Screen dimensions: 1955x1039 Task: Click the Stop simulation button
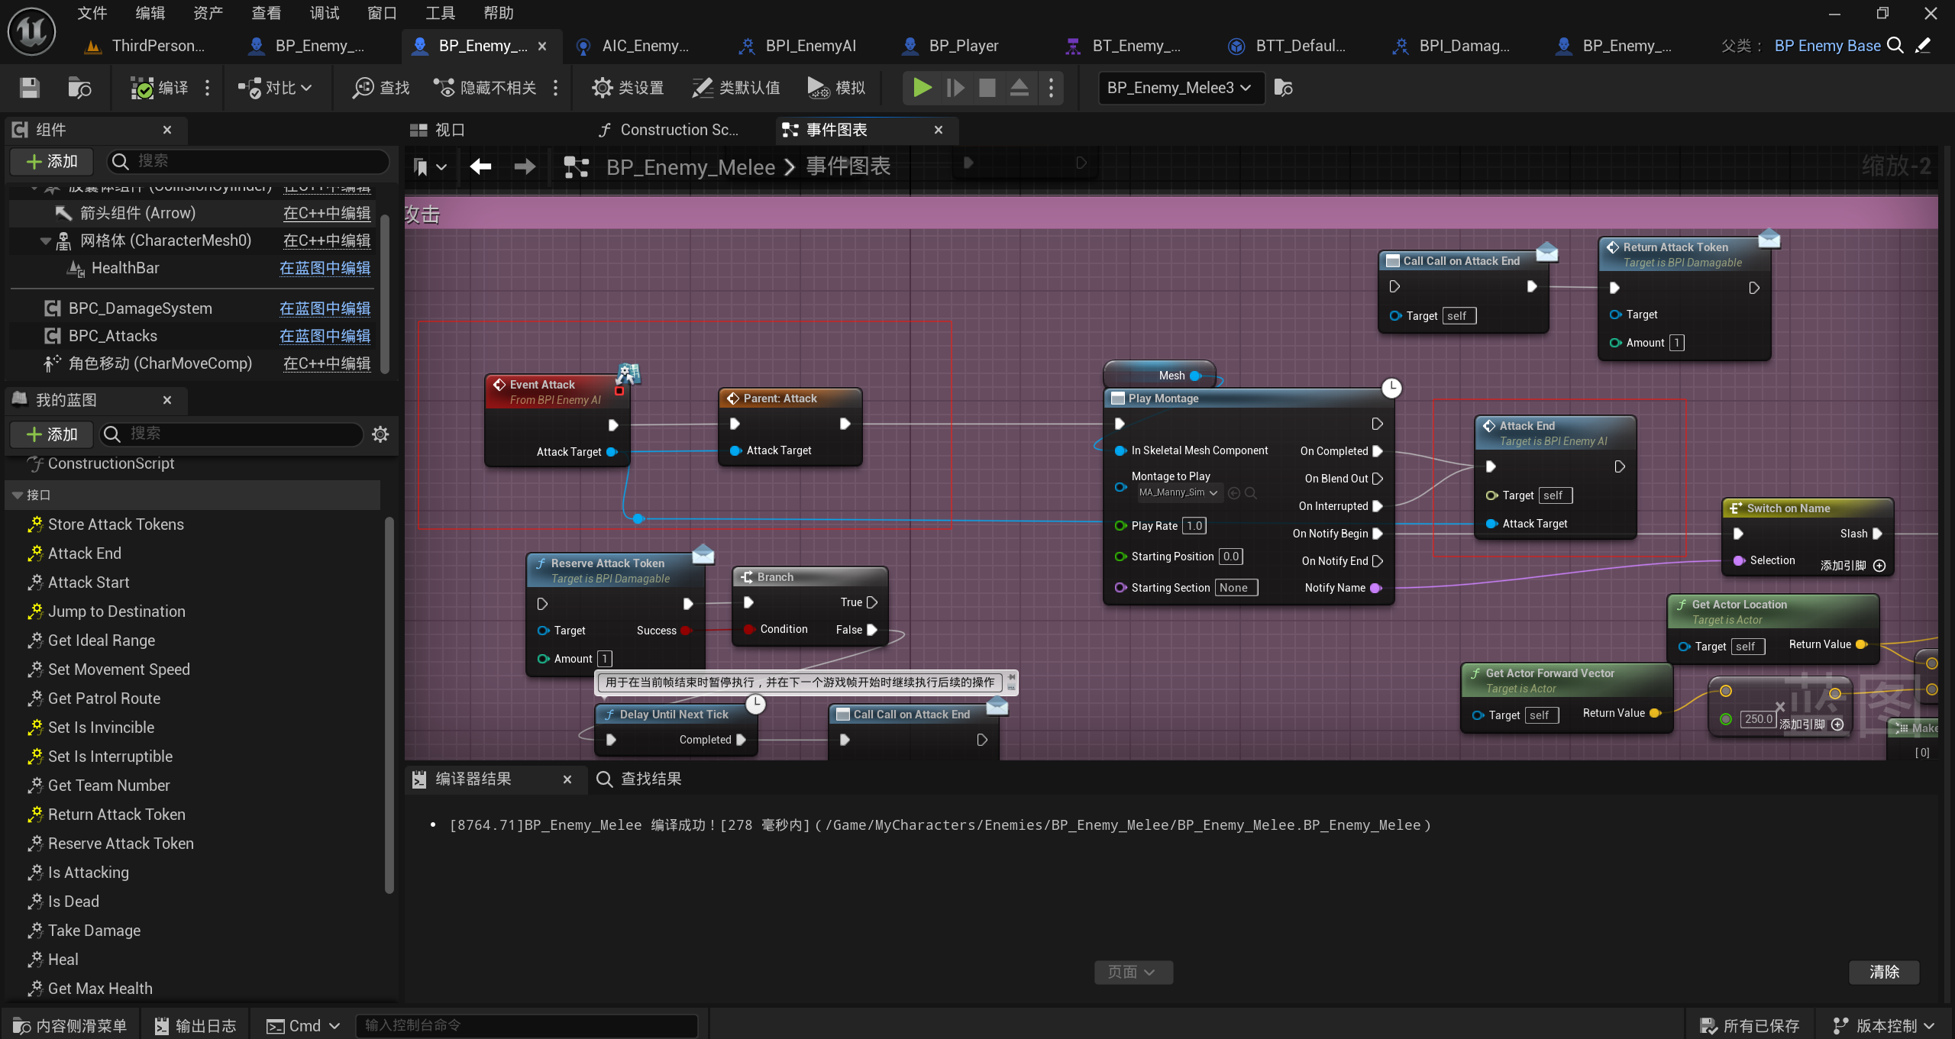pyautogui.click(x=987, y=88)
